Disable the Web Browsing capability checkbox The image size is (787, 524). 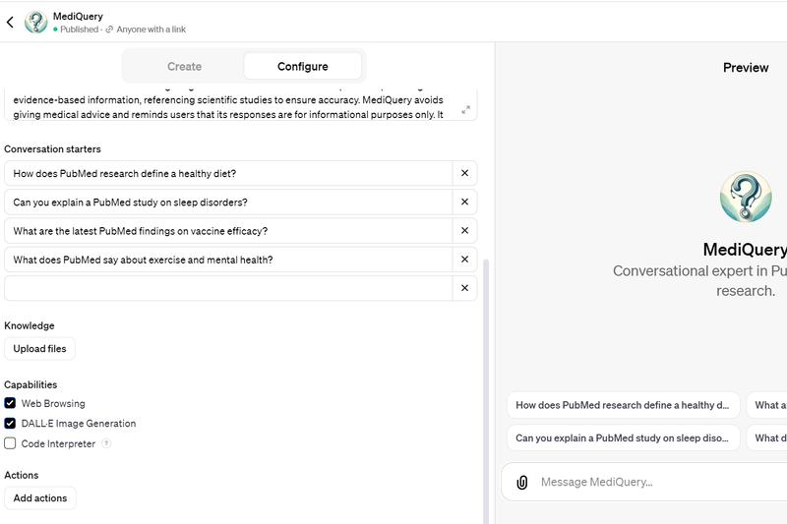tap(10, 403)
